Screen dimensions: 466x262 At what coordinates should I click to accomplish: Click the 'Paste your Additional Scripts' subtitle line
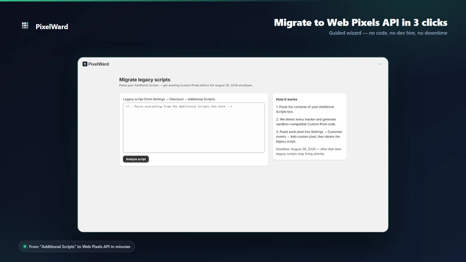pyautogui.click(x=186, y=85)
